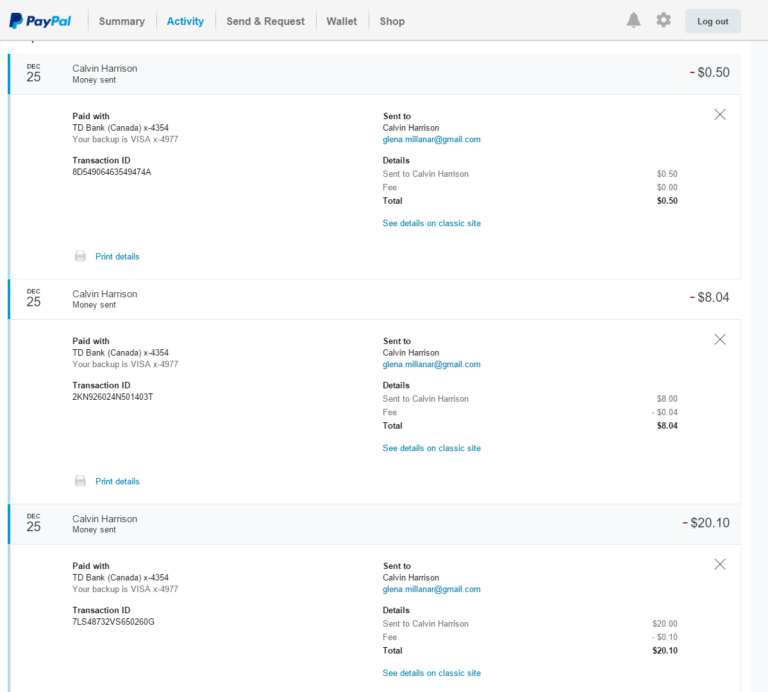Viewport: 768px width, 692px height.
Task: Click recipient email in $8.04 transaction
Action: [431, 365]
